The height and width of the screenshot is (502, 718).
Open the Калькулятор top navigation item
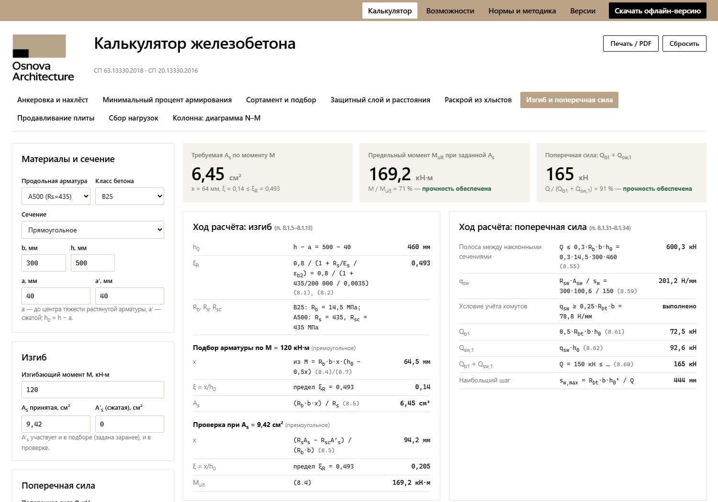[390, 11]
